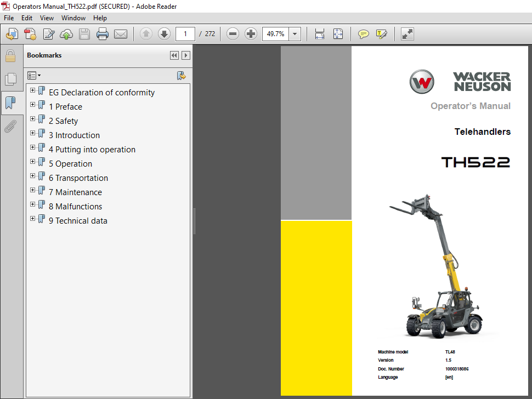This screenshot has width=532, height=399.
Task: Open the security lock panel
Action: [10, 56]
